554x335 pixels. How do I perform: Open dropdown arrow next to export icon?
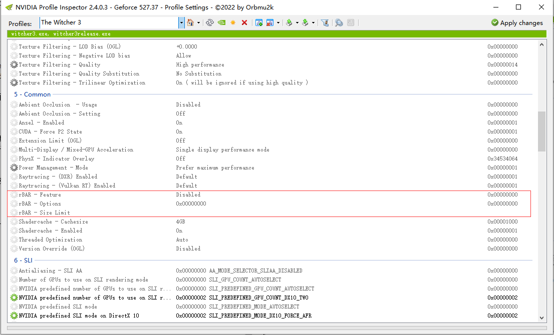(297, 22)
